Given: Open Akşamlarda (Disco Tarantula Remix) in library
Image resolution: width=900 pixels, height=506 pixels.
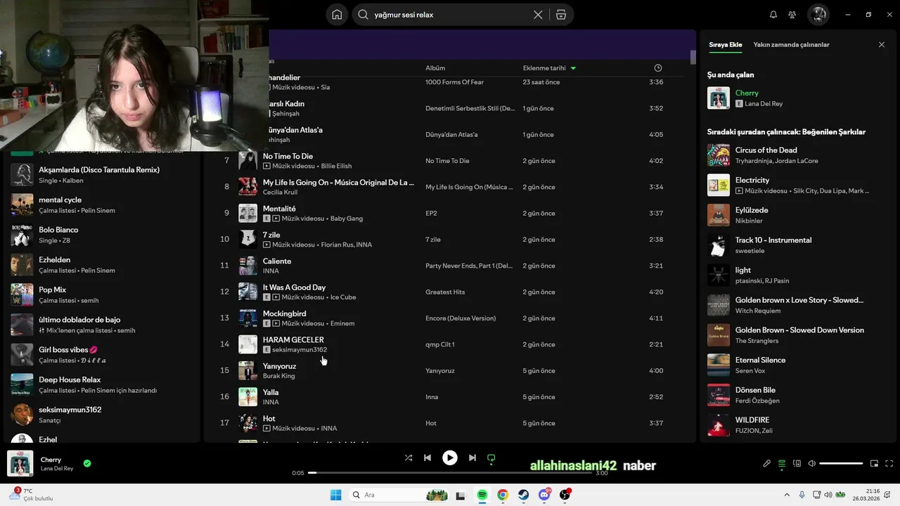Looking at the screenshot, I should [102, 174].
